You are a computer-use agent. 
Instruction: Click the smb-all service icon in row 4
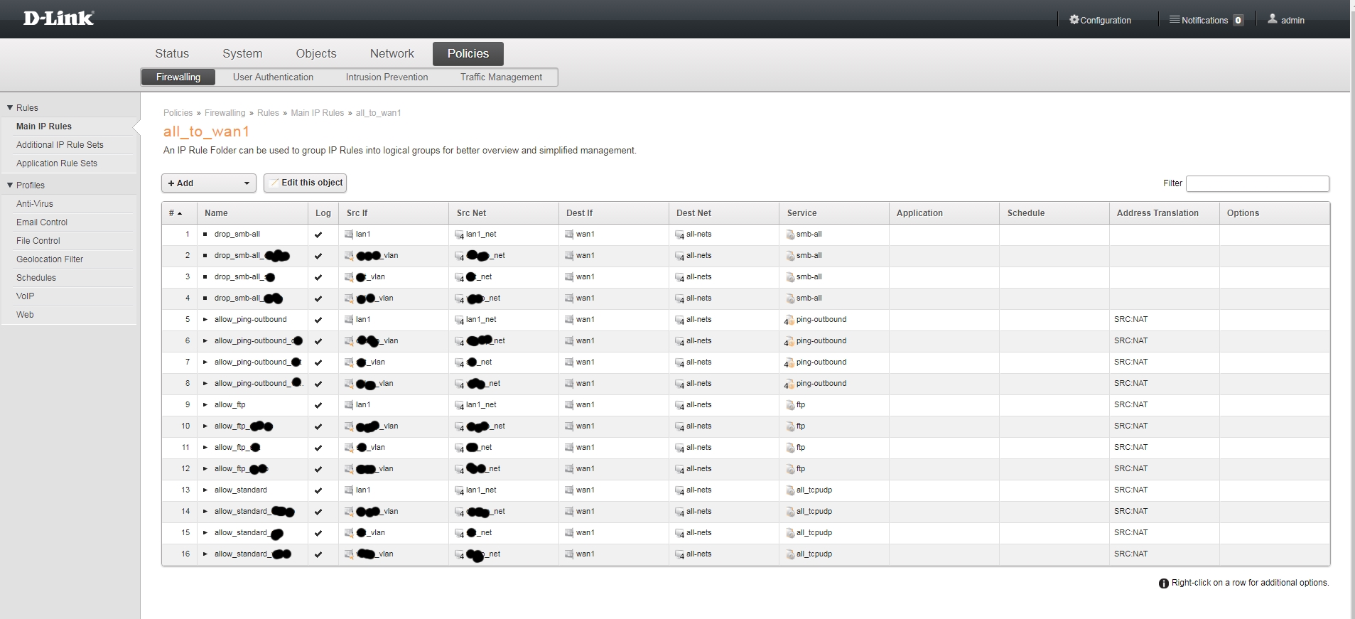coord(790,298)
